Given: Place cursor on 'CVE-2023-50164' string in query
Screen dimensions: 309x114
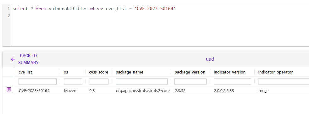Looking at the screenshot, I should click(155, 9).
